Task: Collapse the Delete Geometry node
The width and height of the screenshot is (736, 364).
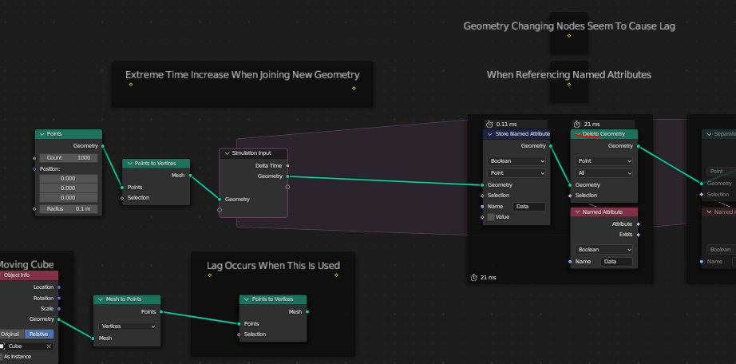Action: [x=578, y=134]
